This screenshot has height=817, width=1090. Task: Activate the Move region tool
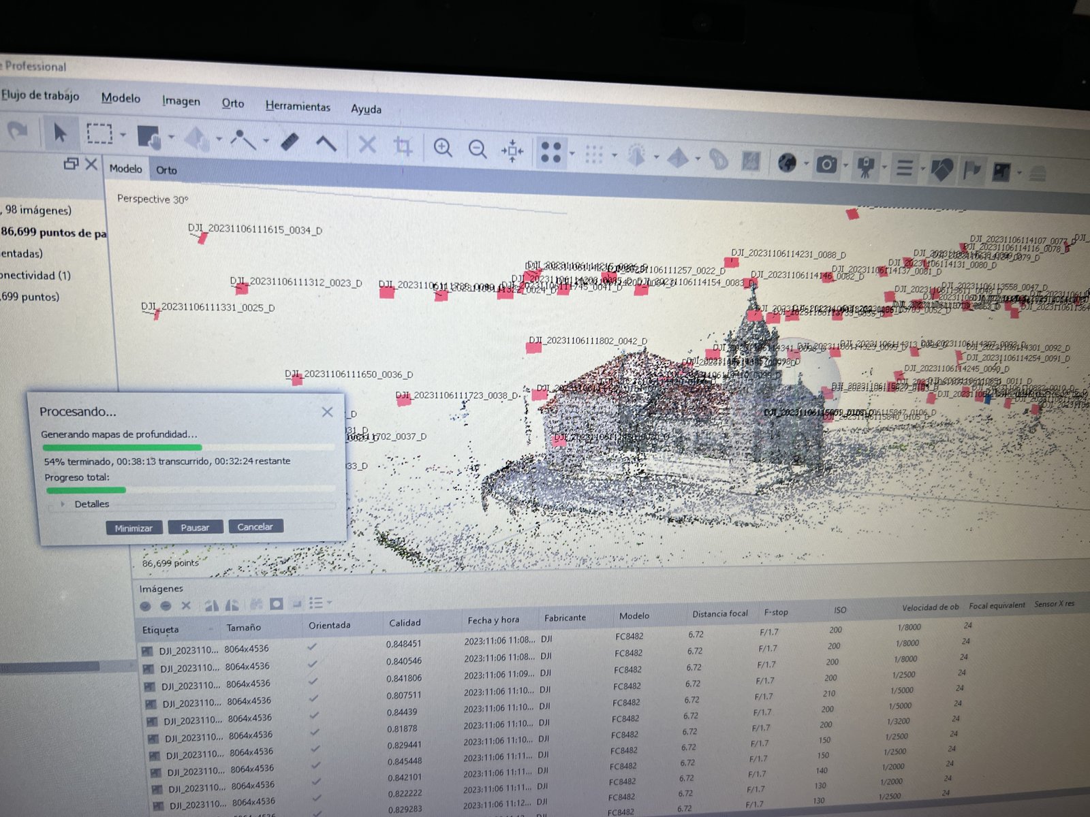click(149, 136)
